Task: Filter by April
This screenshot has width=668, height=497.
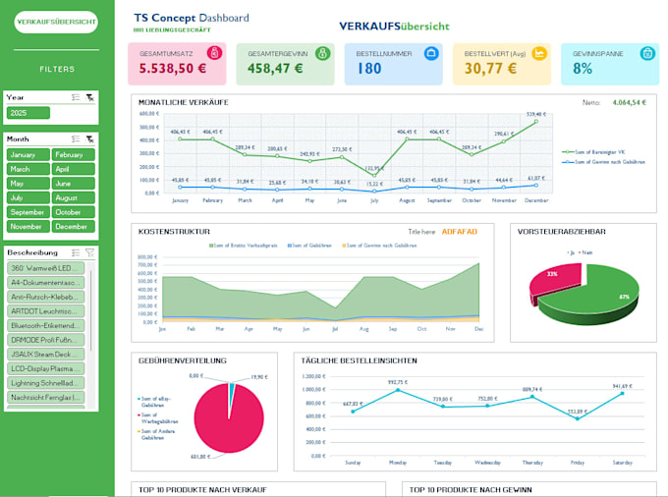Action: tap(74, 169)
